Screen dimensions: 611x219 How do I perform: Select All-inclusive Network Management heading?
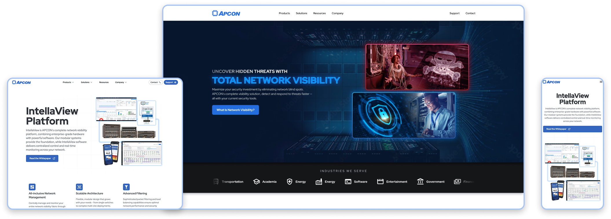[x=42, y=195]
